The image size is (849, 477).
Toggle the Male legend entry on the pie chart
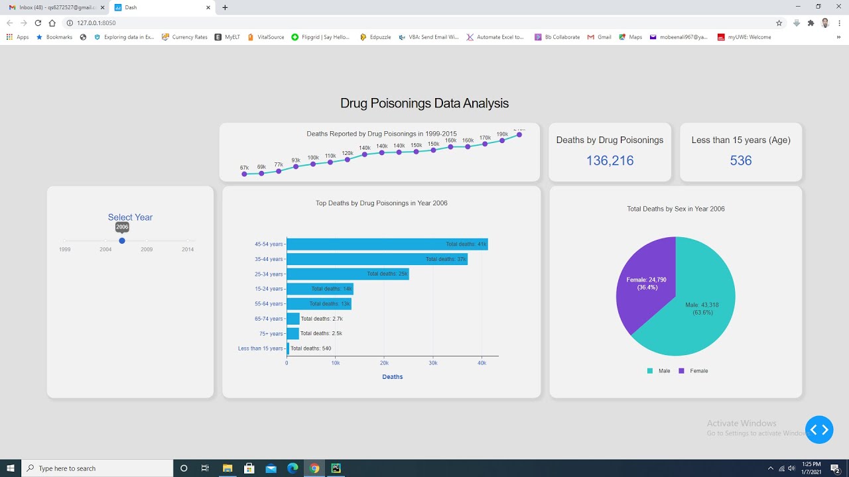[660, 371]
